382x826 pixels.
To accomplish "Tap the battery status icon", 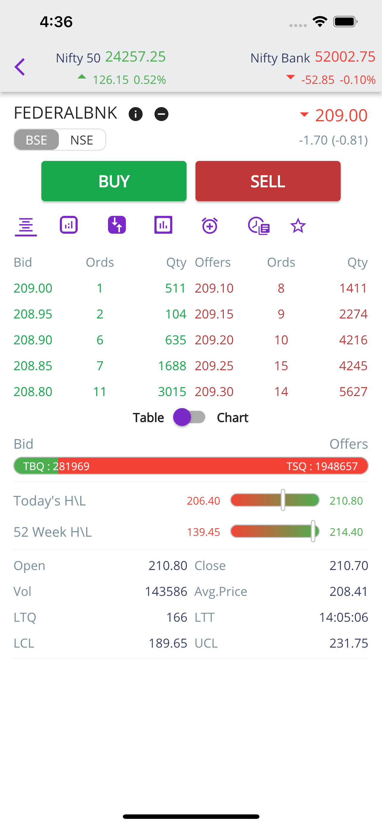I will tap(345, 22).
